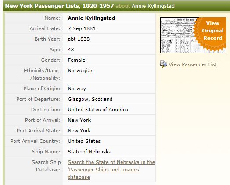This screenshot has height=185, width=230.
Task: Click the arrival date 7 Sep 1881
Action: point(82,28)
